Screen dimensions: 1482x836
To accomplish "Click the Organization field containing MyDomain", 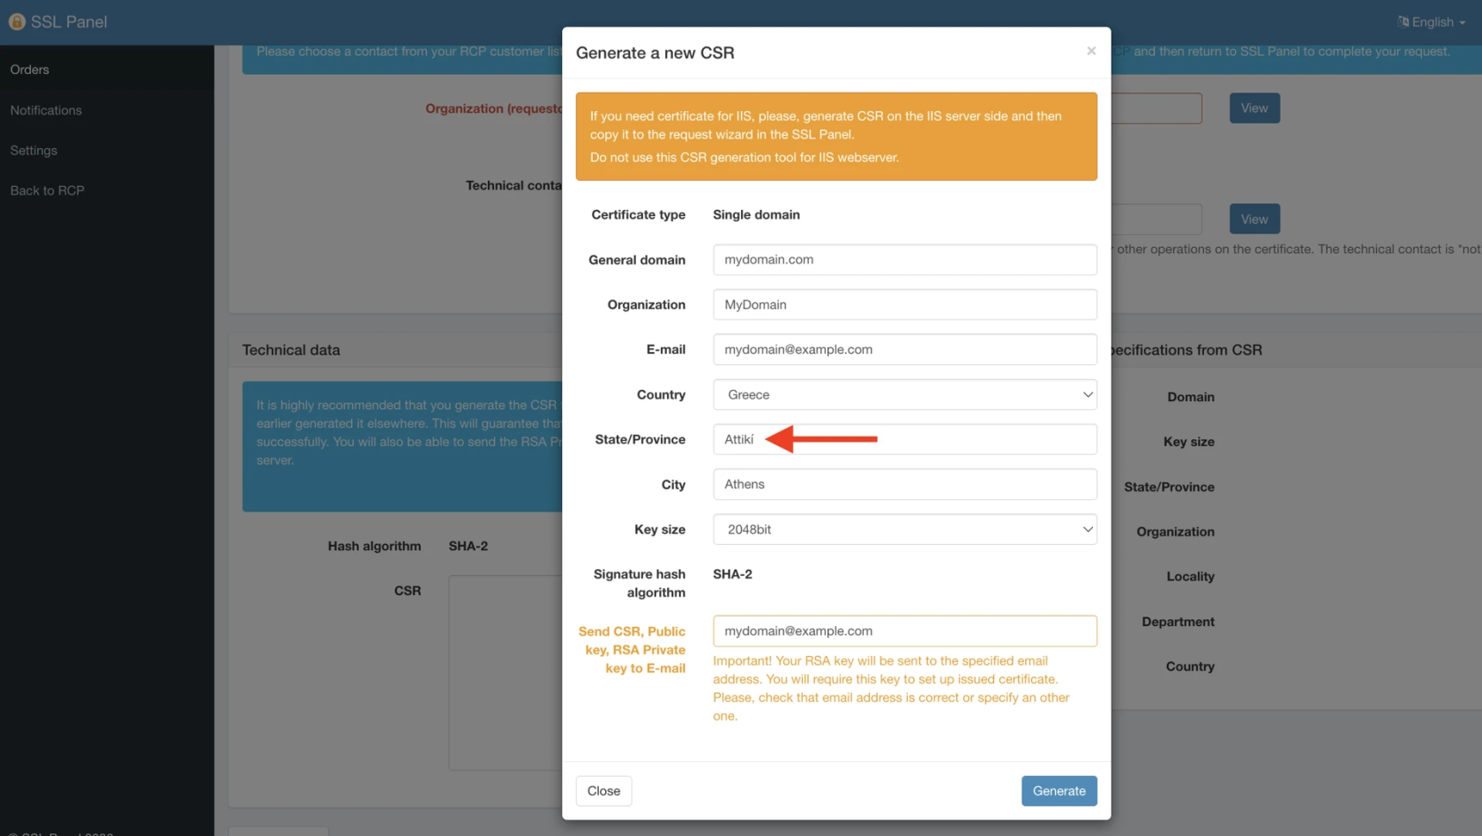I will pos(904,304).
